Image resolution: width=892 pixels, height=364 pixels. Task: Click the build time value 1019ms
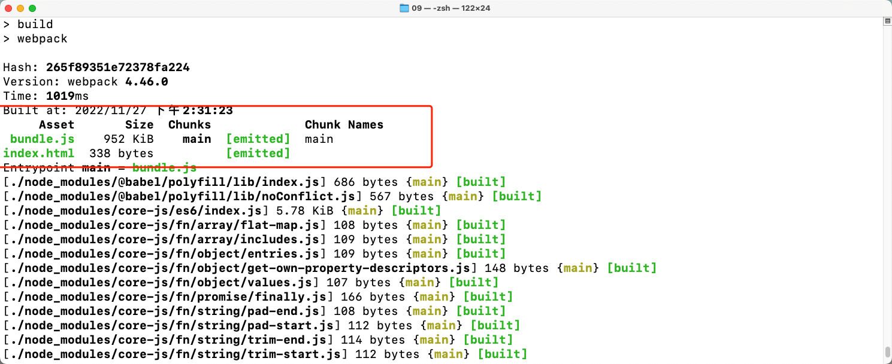[x=68, y=96]
